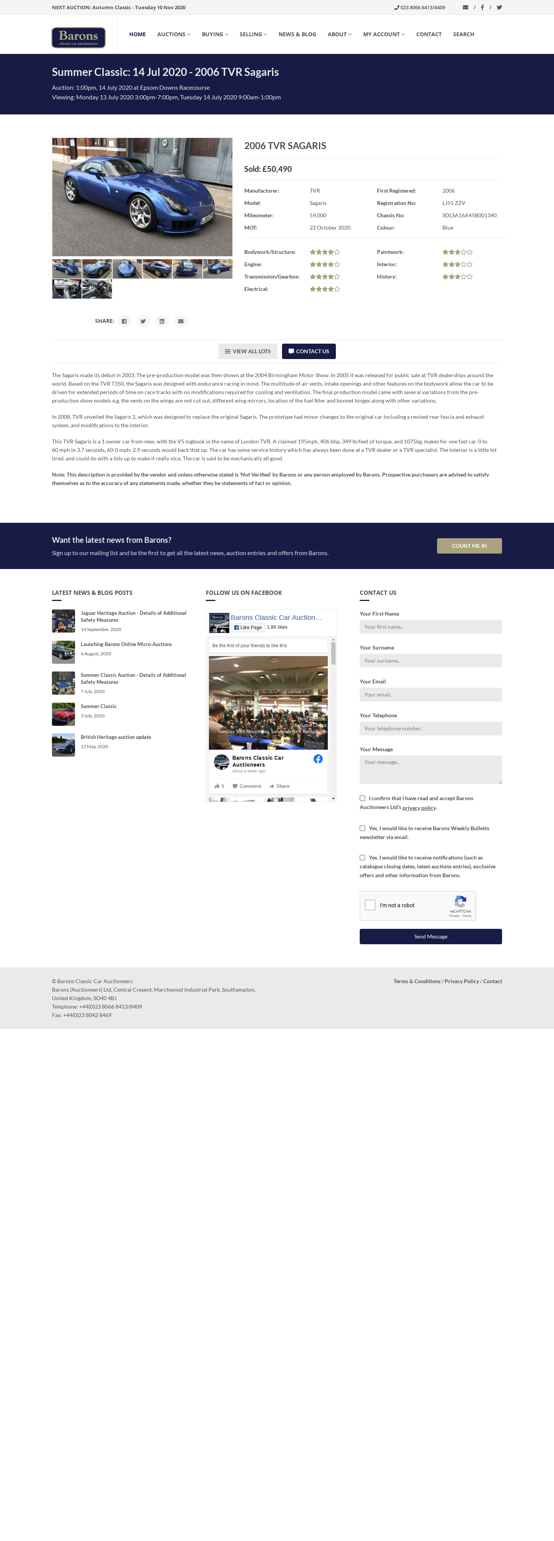
Task: Click Jaguar Heritage post thumbnail image
Action: click(x=63, y=621)
